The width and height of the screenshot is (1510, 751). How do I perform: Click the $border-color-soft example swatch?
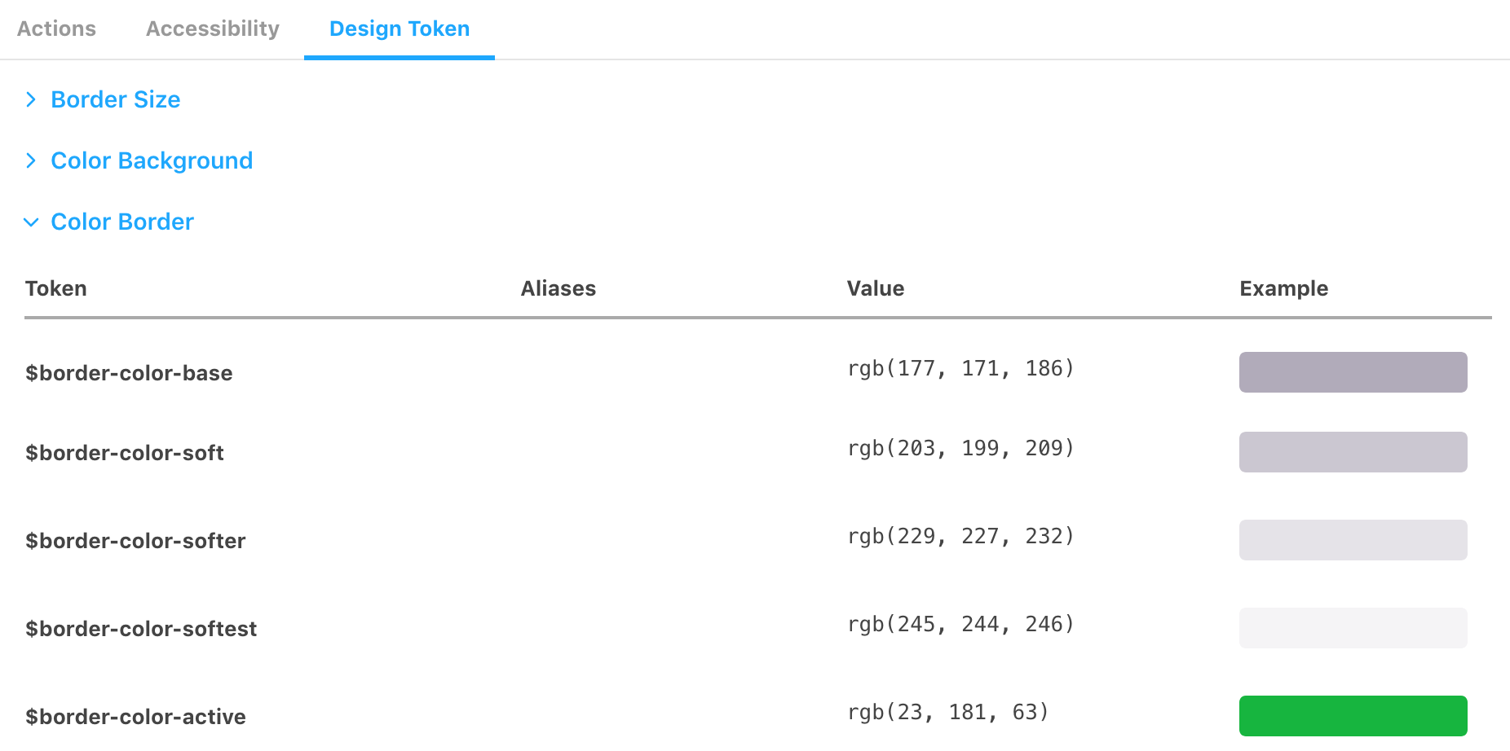click(x=1353, y=452)
